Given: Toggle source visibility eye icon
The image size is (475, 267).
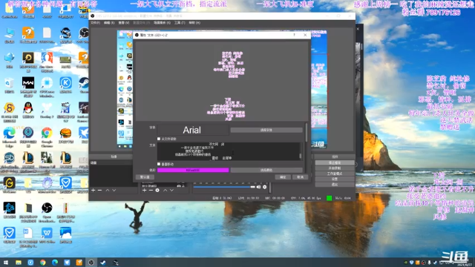Looking at the screenshot, I should coord(179,185).
